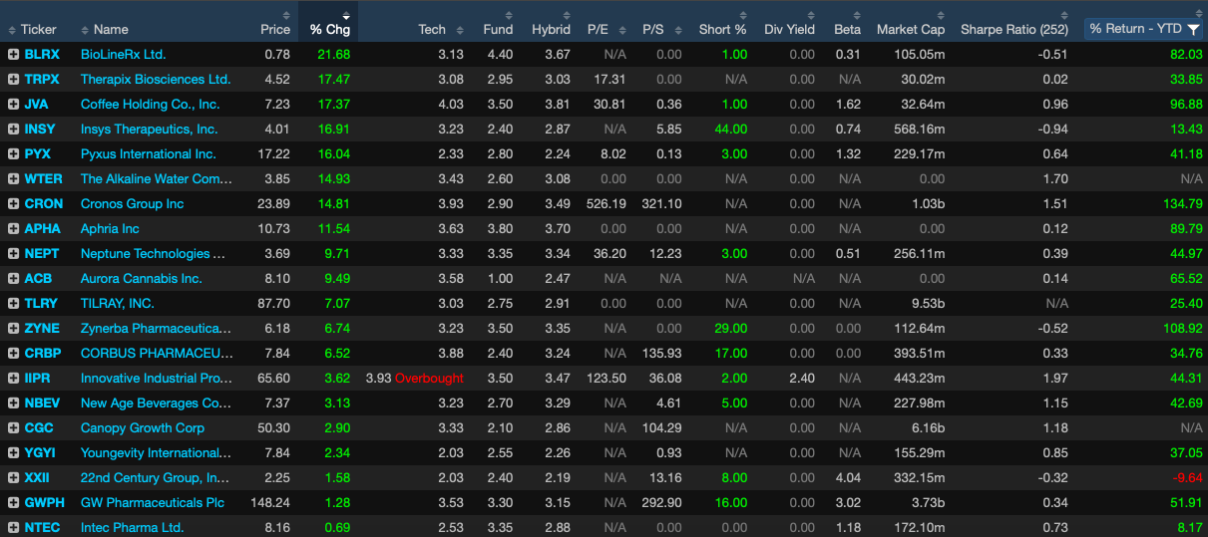Sort by the Fund column header

pyautogui.click(x=498, y=29)
